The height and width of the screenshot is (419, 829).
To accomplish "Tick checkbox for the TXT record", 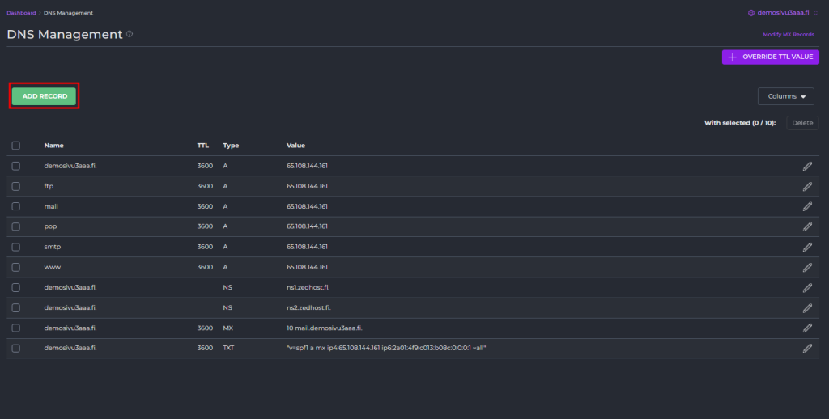I will coord(16,348).
